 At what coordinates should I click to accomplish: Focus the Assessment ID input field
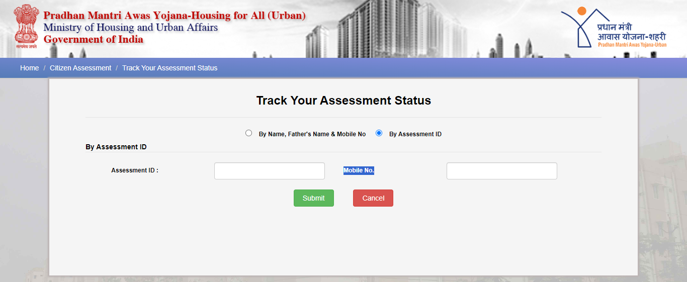coord(270,171)
